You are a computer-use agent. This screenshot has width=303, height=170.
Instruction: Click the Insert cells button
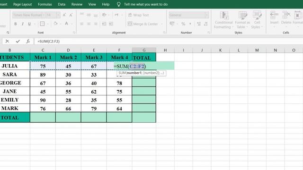(x=274, y=19)
